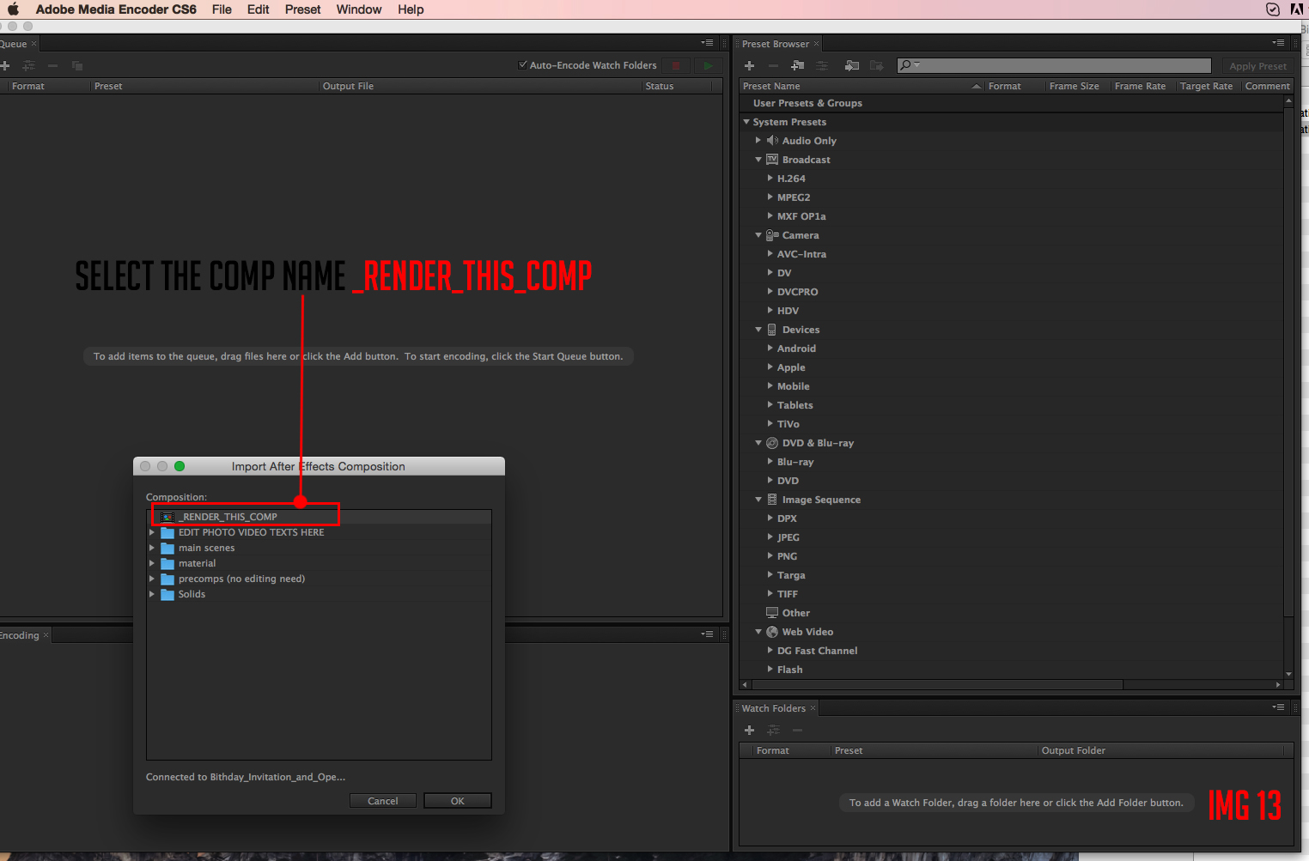Click the _RENDER_THIS_COMP composition icon

click(x=168, y=518)
